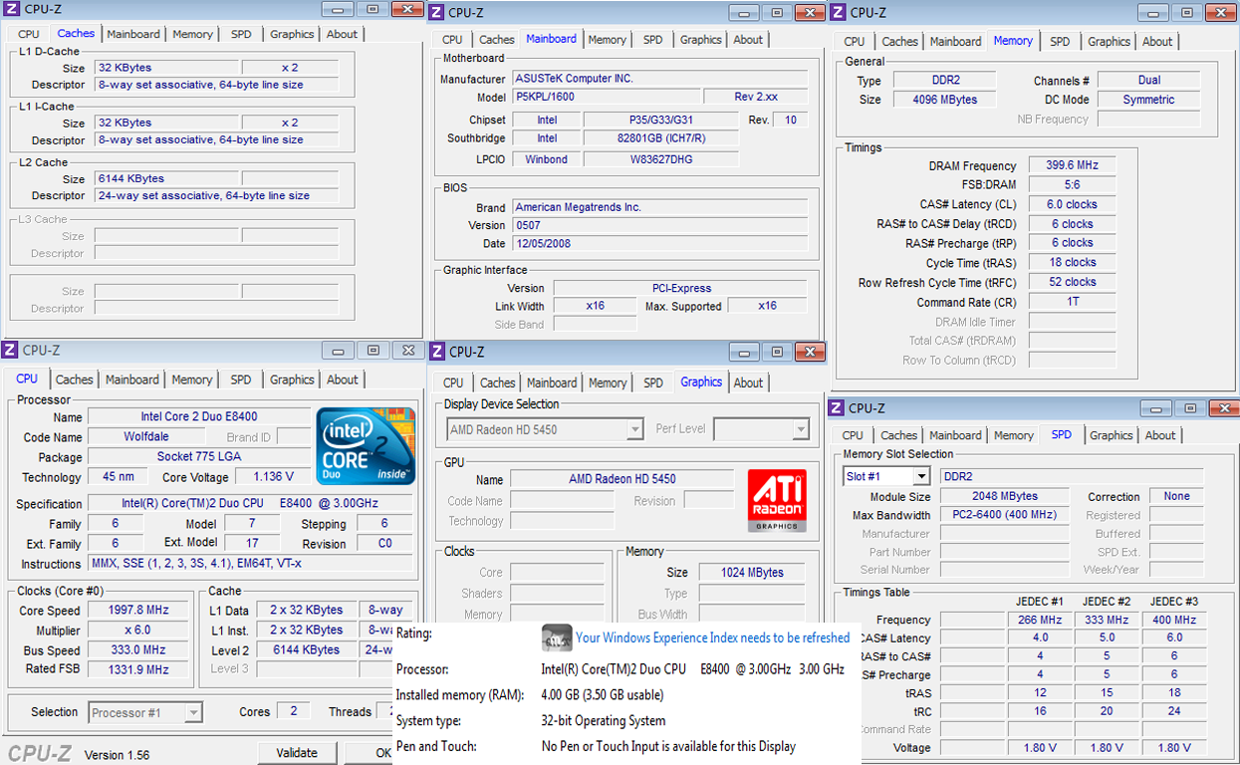Viewport: 1240px width, 765px height.
Task: Click the American Megatrends Inc. BIOS brand field
Action: pyautogui.click(x=661, y=207)
